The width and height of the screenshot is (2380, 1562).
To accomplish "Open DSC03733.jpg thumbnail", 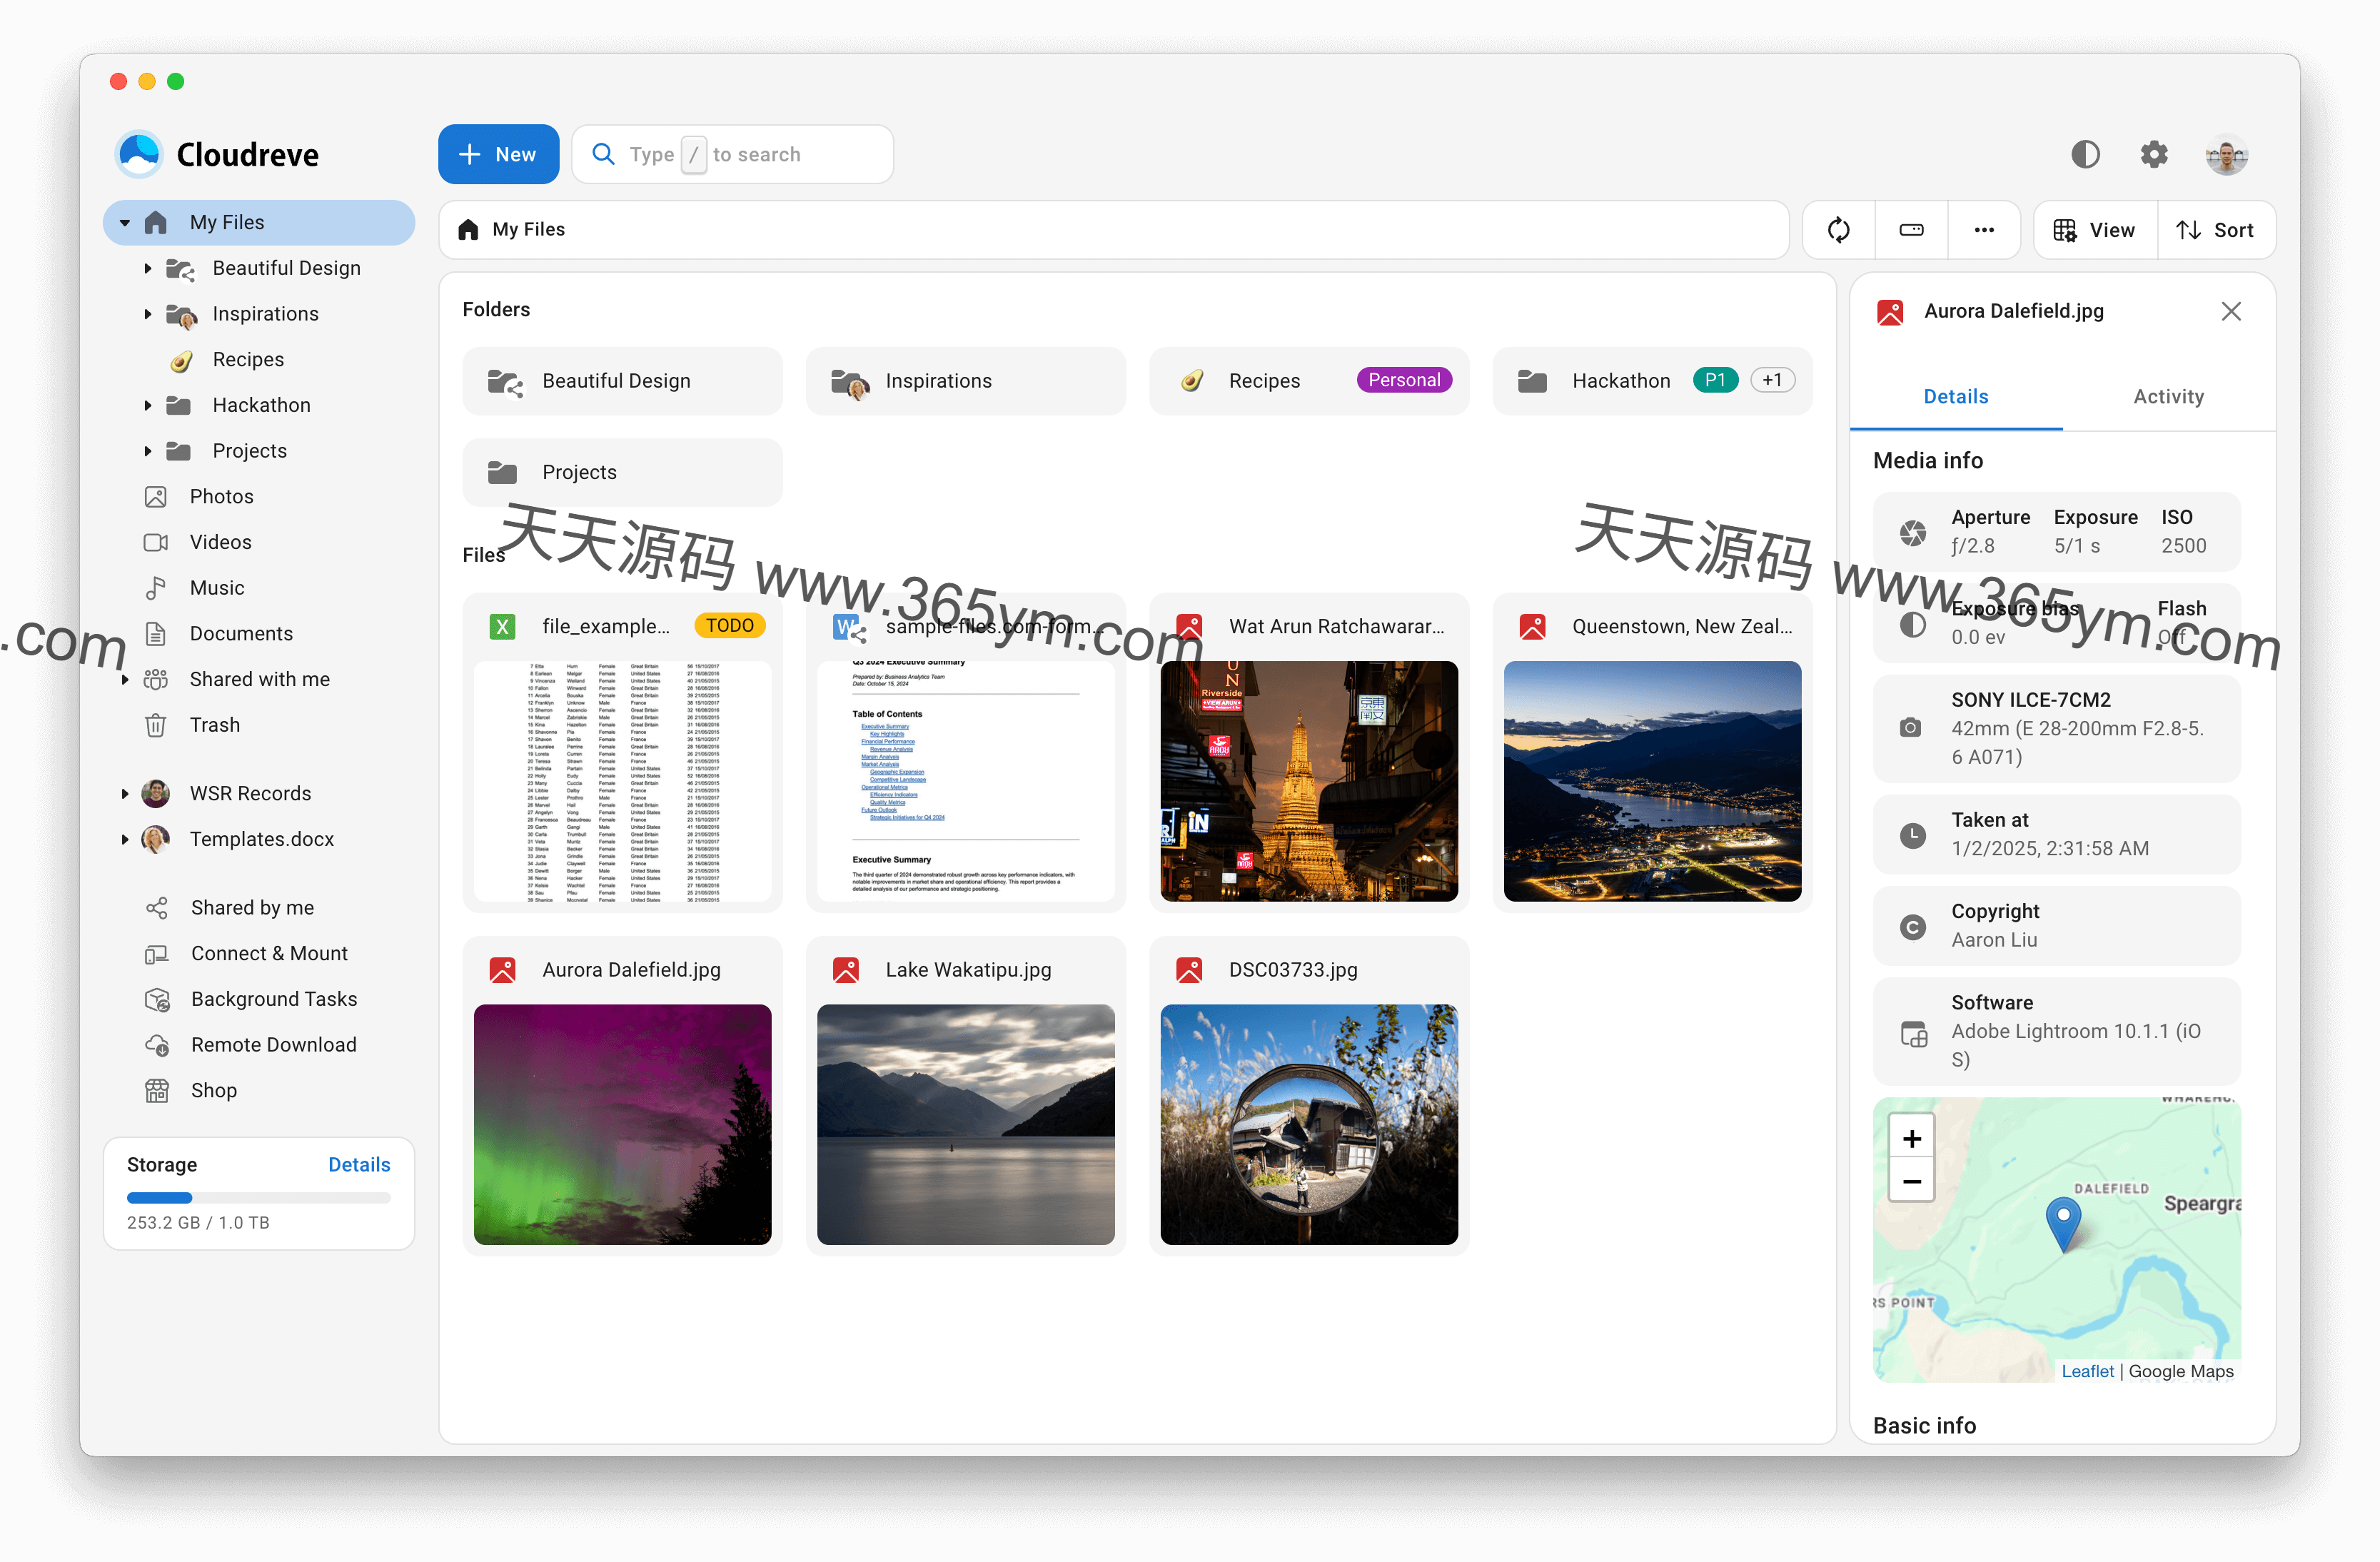I will coord(1308,1125).
